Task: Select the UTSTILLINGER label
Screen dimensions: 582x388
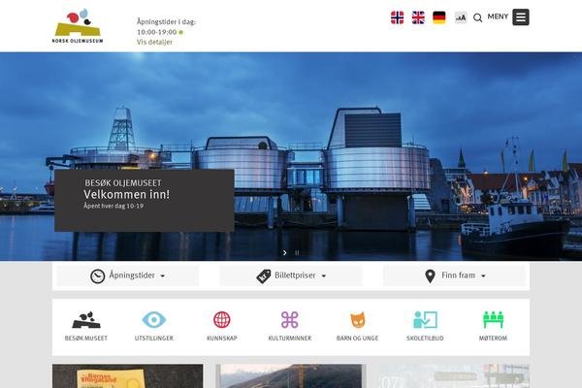Action: coord(154,339)
